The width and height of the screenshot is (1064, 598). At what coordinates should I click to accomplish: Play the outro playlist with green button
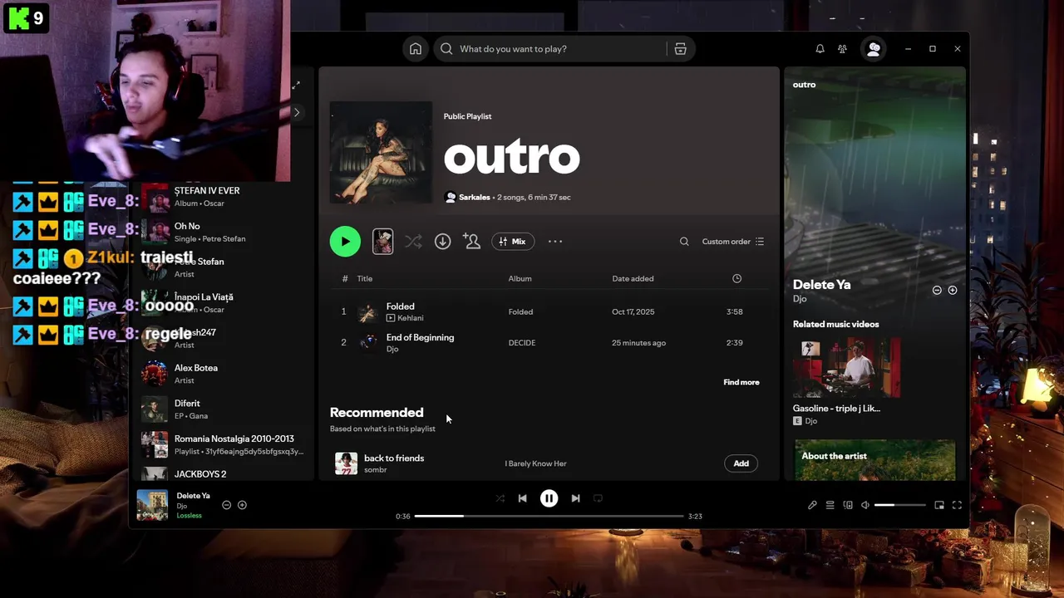pos(345,242)
